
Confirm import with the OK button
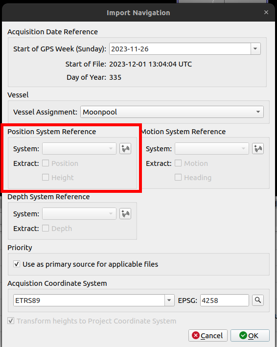pyautogui.click(x=250, y=335)
